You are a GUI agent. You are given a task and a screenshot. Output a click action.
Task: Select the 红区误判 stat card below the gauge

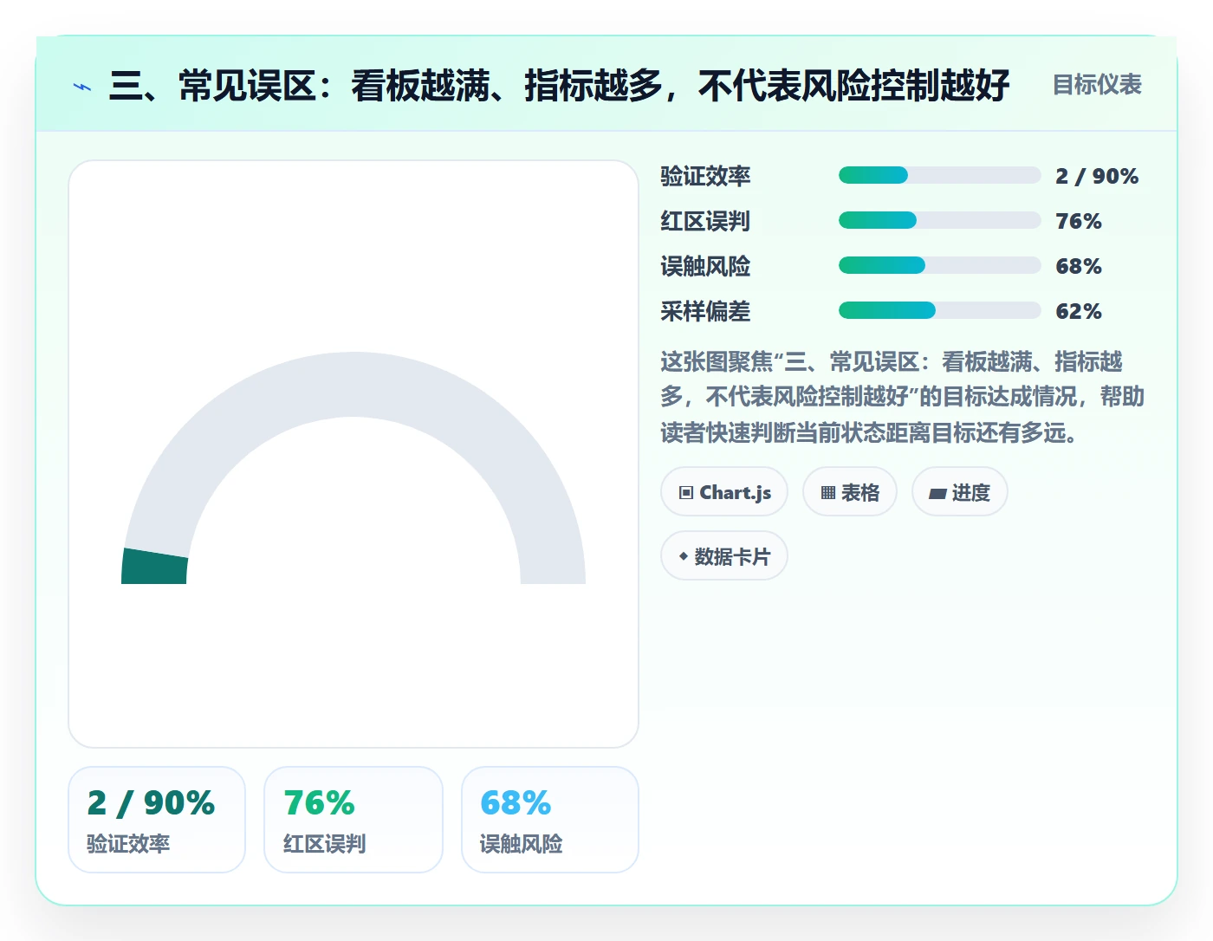pos(354,820)
